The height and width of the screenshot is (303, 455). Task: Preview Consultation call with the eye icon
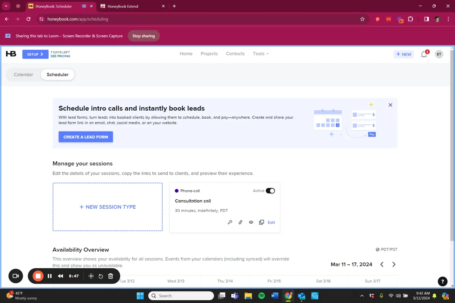pos(251,222)
